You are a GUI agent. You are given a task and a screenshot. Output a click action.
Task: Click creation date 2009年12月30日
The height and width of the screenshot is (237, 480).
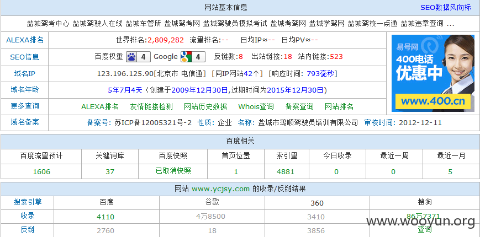pos(200,90)
